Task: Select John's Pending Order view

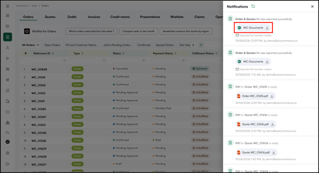Action: coord(118,45)
